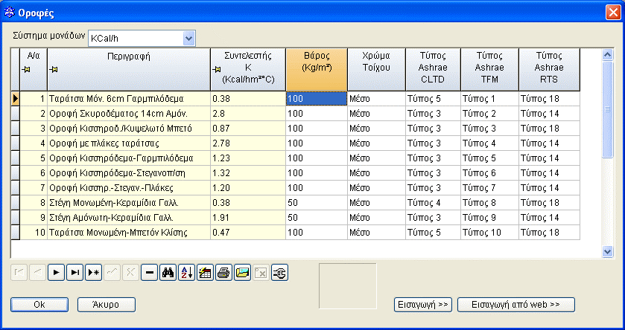Click the disabled remove-image icon
The height and width of the screenshot is (330, 625).
coord(261,273)
